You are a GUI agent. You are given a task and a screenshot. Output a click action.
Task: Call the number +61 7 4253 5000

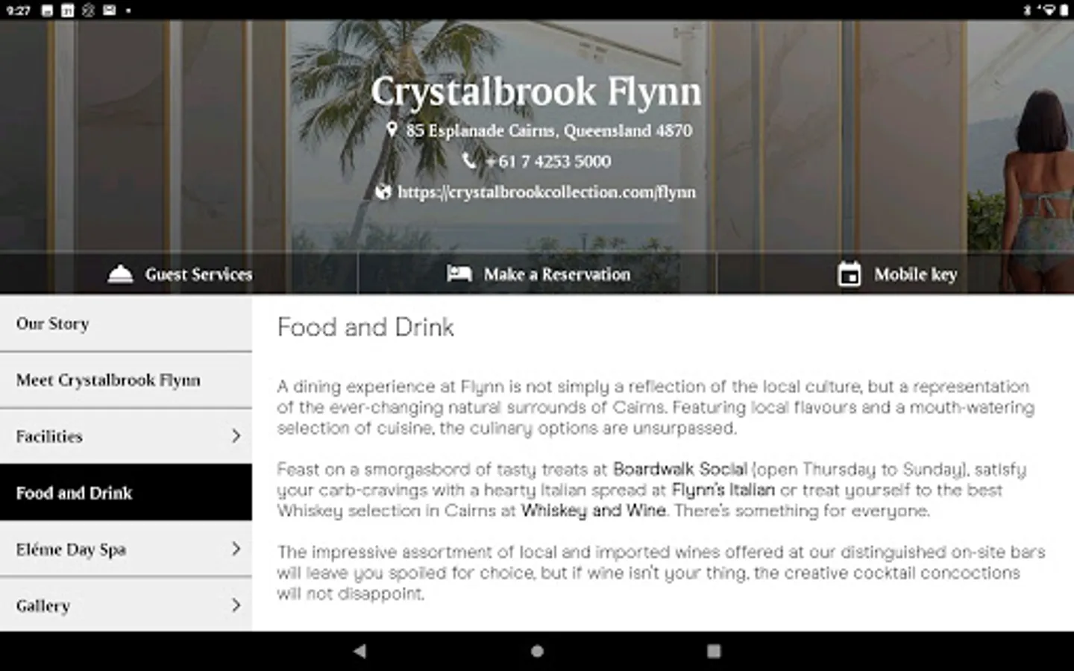tap(547, 161)
